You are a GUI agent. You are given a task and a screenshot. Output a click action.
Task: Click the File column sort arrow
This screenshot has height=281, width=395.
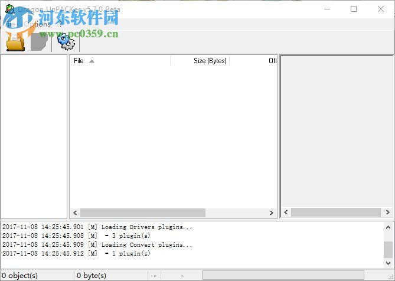tap(92, 61)
